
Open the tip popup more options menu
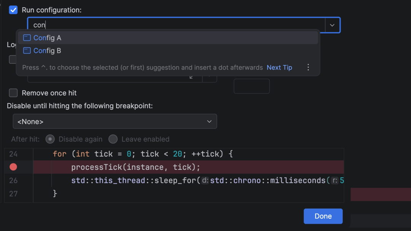click(x=308, y=67)
